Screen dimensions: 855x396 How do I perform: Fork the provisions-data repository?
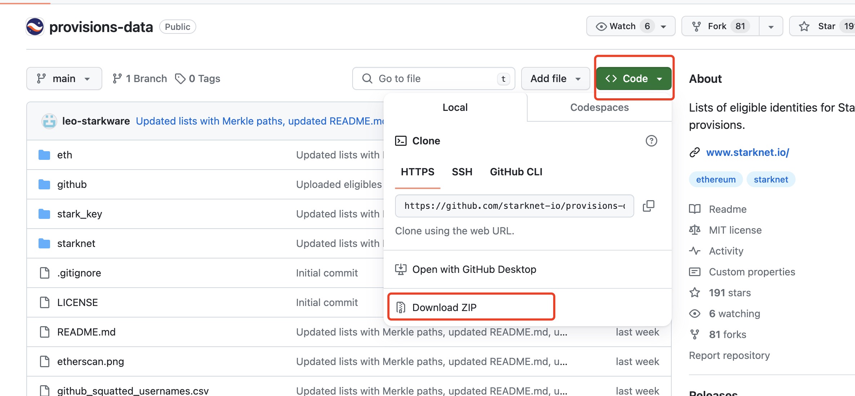pos(720,26)
